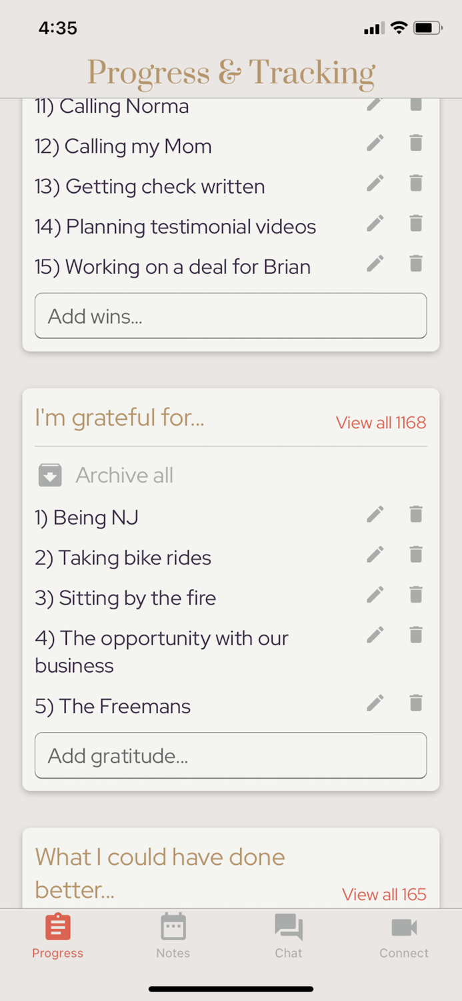The height and width of the screenshot is (1001, 462).
Task: Edit 'Planning testimonial videos' entry
Action: 375,223
